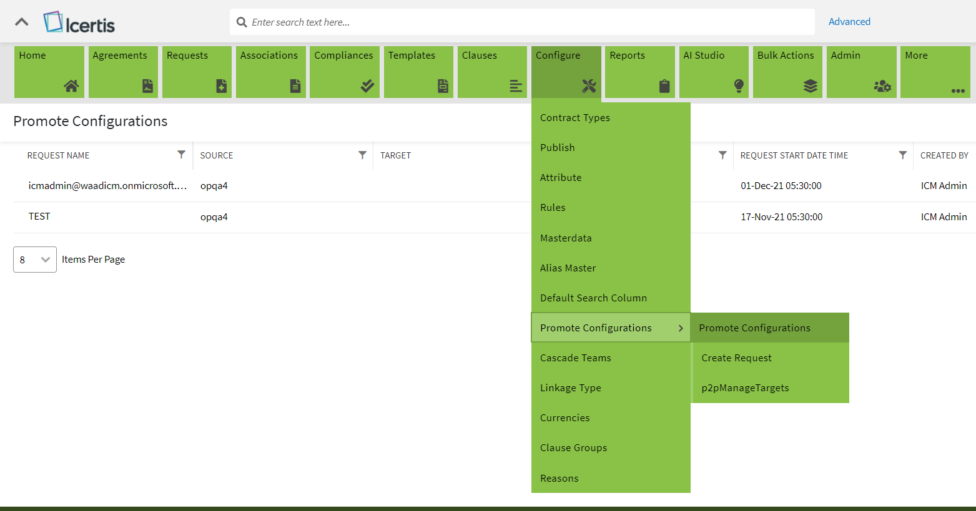The width and height of the screenshot is (976, 511).
Task: Click the magnifier search icon
Action: [242, 22]
